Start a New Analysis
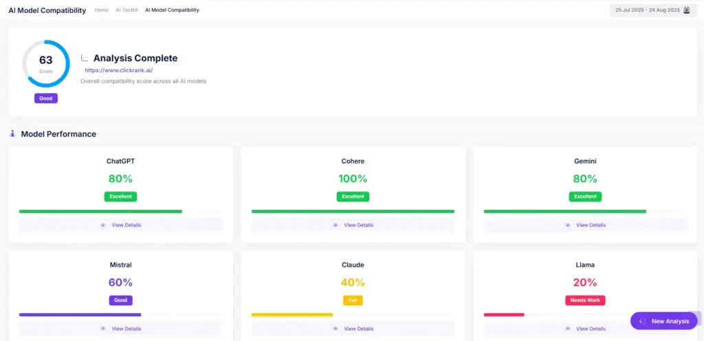This screenshot has height=341, width=704. click(664, 321)
